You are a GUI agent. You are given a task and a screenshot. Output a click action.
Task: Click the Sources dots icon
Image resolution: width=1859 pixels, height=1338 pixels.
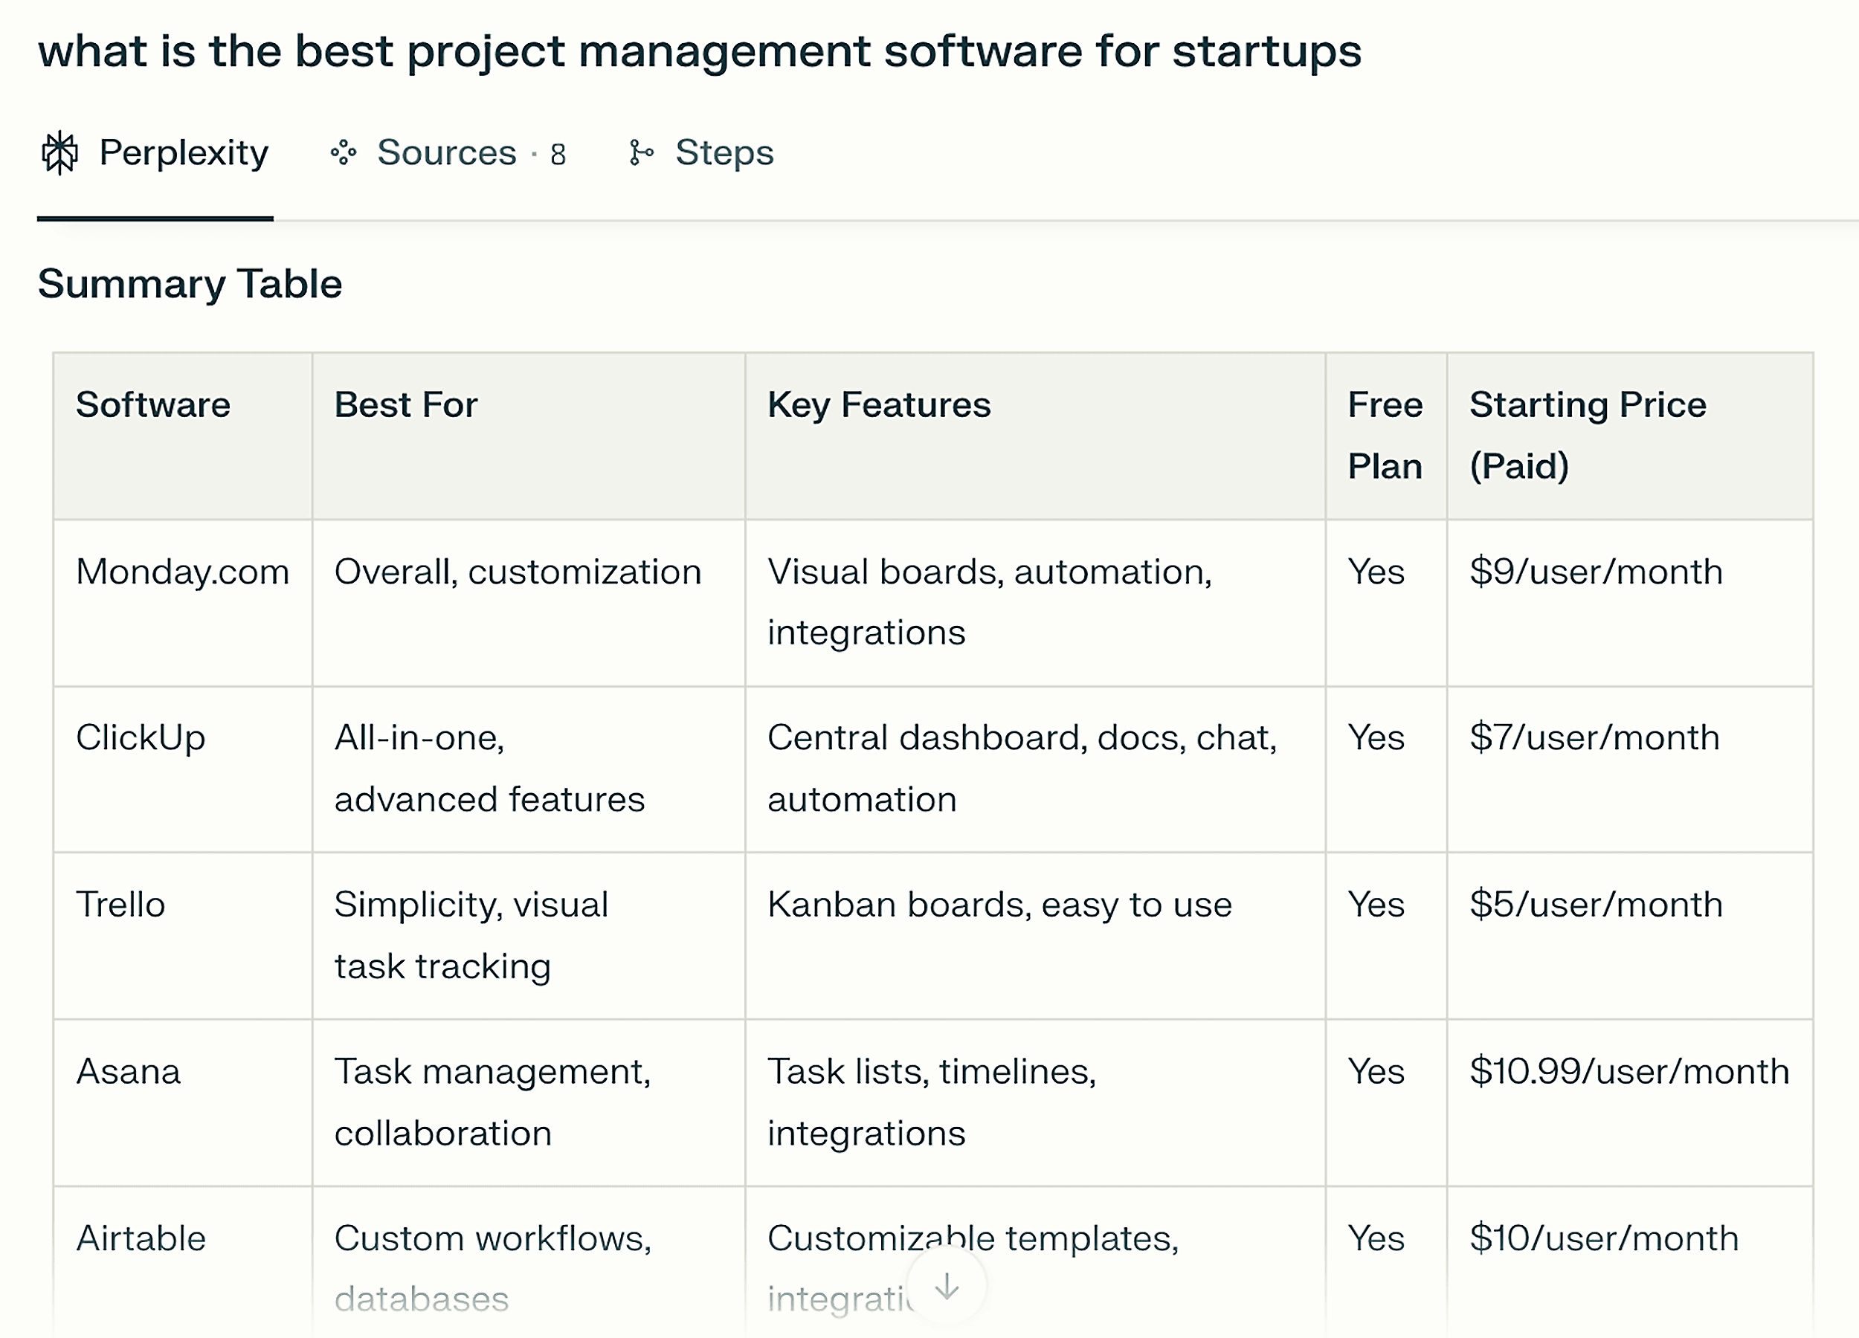point(344,153)
